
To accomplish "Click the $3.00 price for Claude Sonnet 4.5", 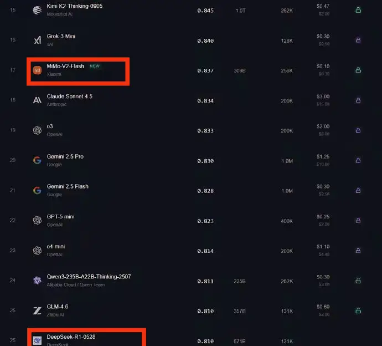I will pos(323,96).
